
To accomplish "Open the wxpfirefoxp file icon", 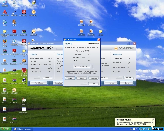I will pos(24,110).
